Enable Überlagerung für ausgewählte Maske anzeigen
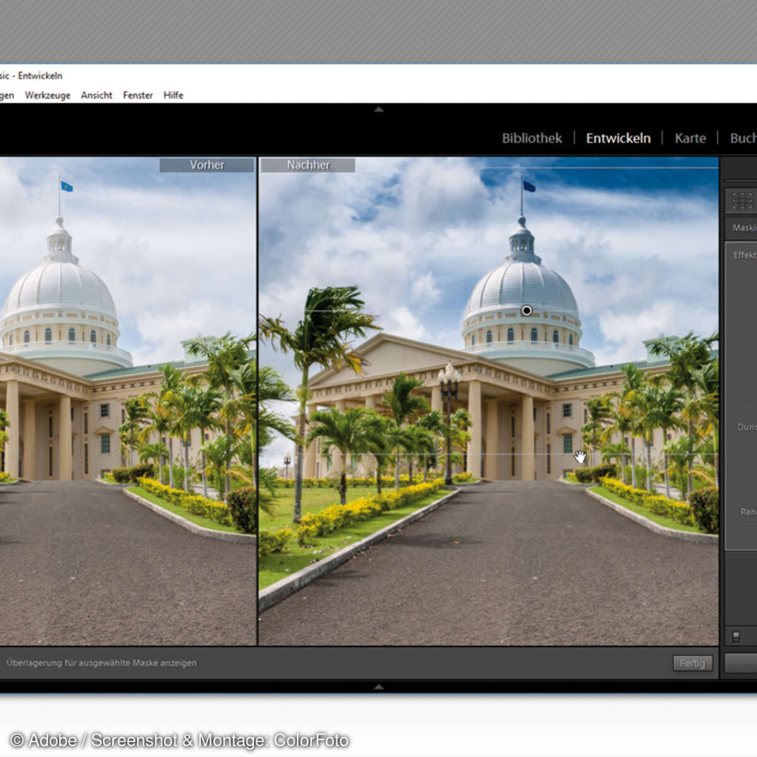757x757 pixels. [x=101, y=663]
